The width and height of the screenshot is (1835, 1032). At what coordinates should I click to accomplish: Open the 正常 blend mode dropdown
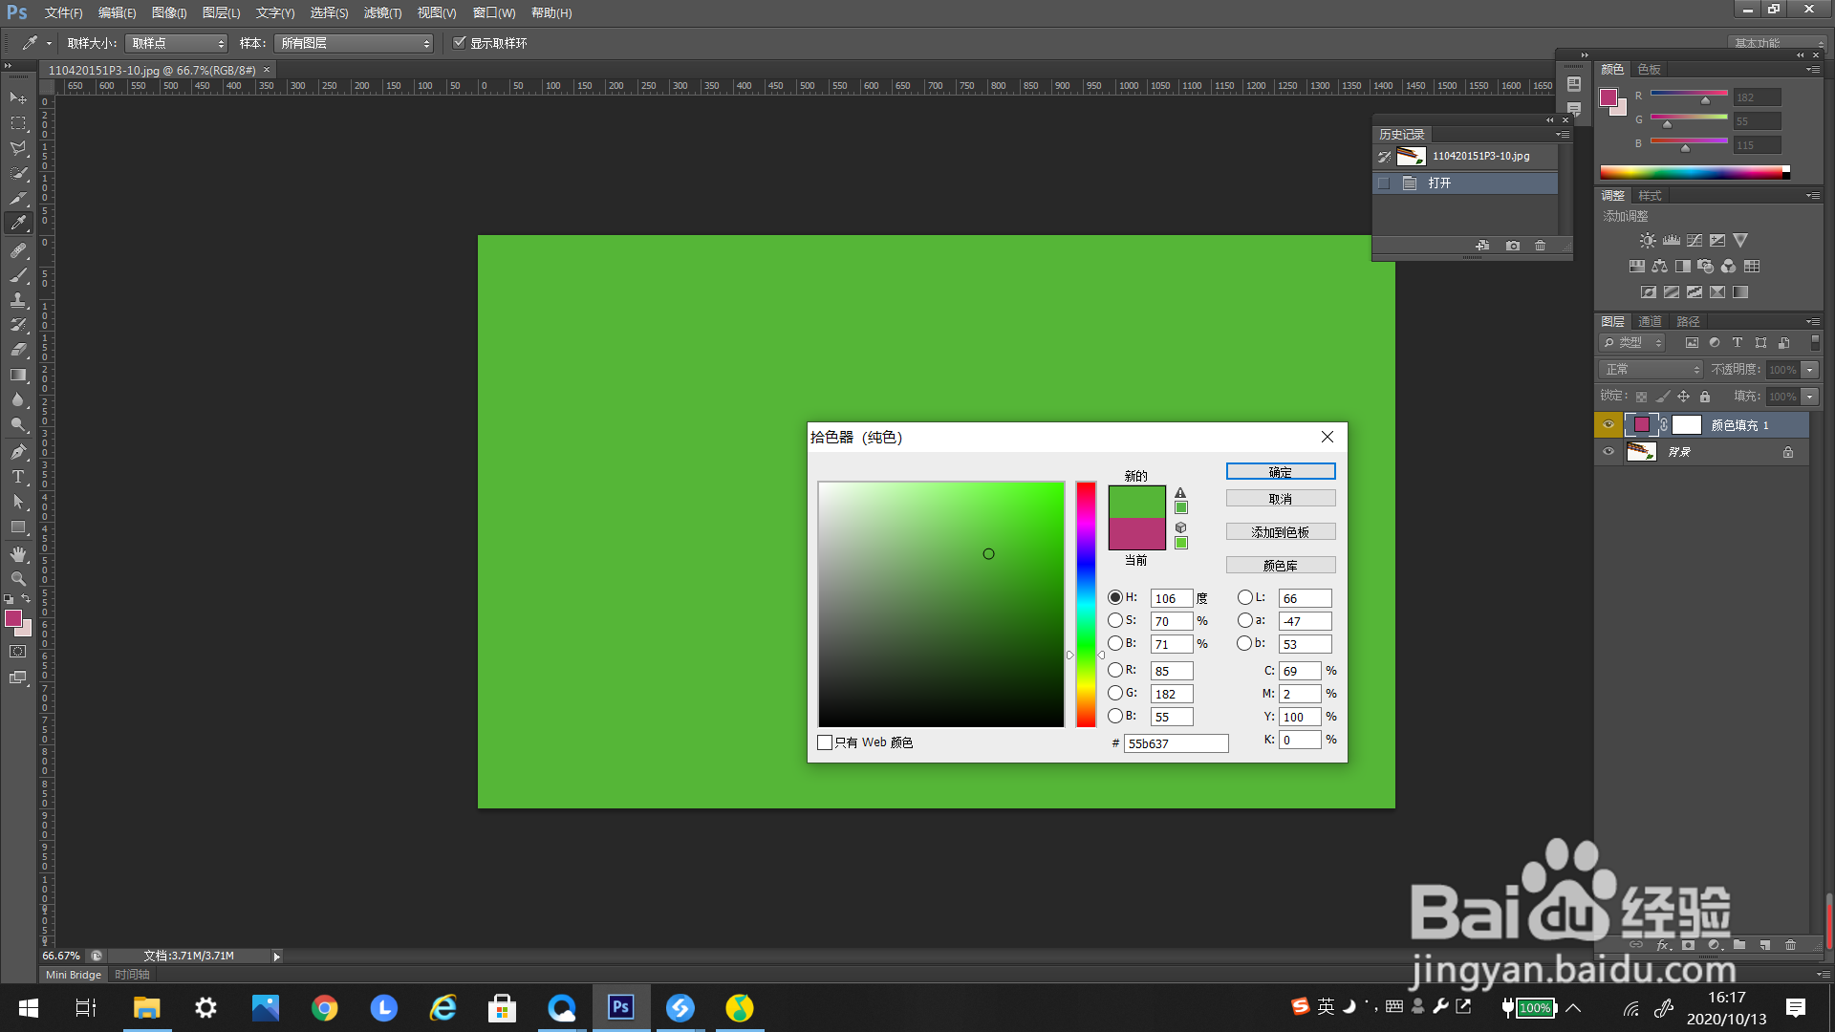(1651, 370)
